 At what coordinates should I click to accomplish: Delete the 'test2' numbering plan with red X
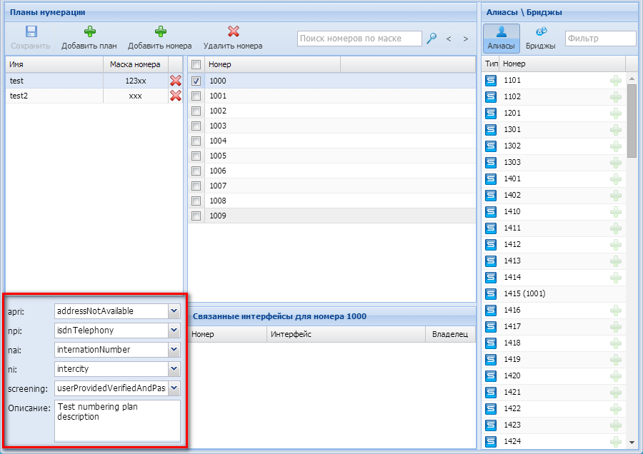176,96
